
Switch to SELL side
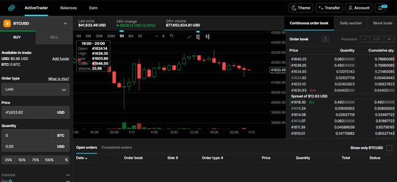(x=54, y=37)
